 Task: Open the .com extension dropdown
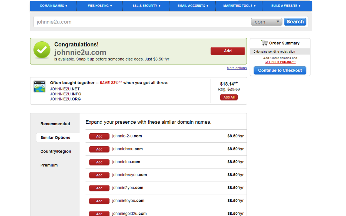tap(266, 22)
